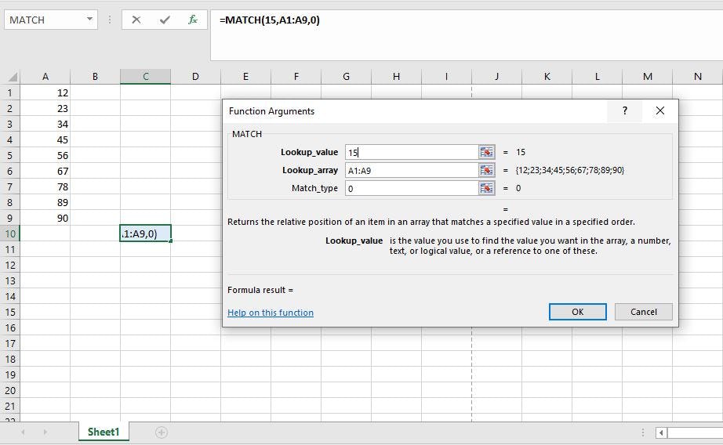Collapse dialog for Match_type range picker
The width and height of the screenshot is (723, 445).
[x=486, y=188]
